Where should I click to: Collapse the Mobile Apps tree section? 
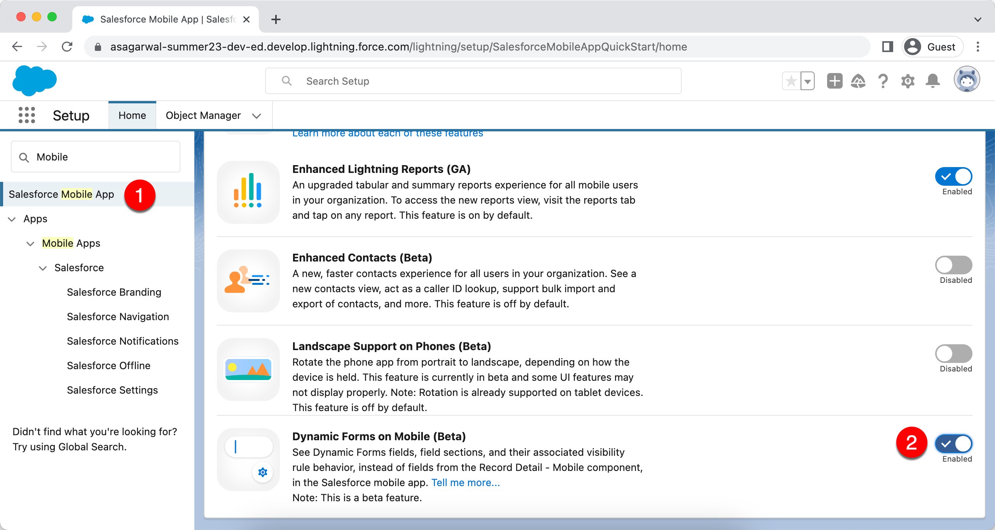coord(30,243)
